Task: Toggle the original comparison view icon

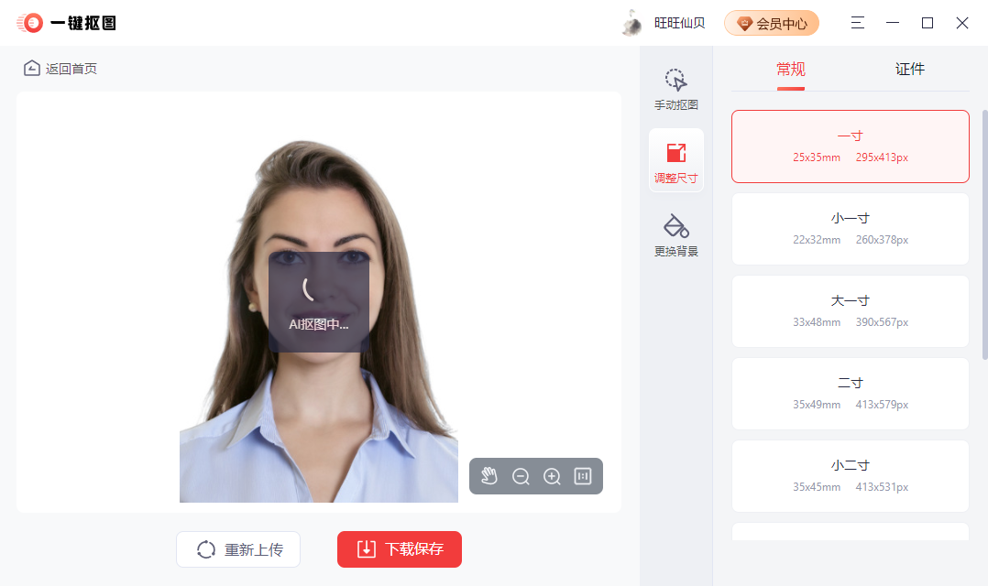Action: 583,476
